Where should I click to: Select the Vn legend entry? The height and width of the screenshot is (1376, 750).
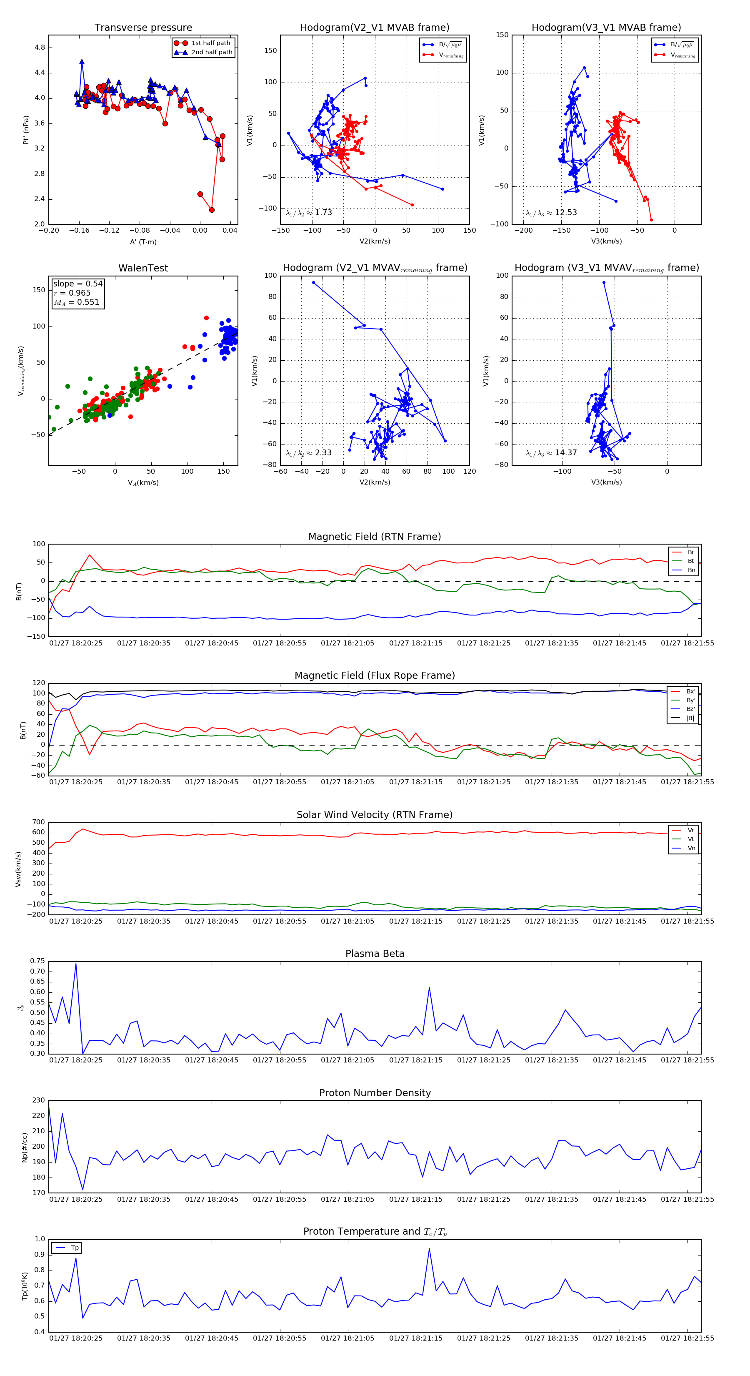(x=684, y=848)
